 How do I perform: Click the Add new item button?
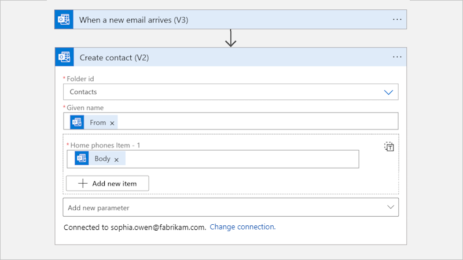(108, 183)
